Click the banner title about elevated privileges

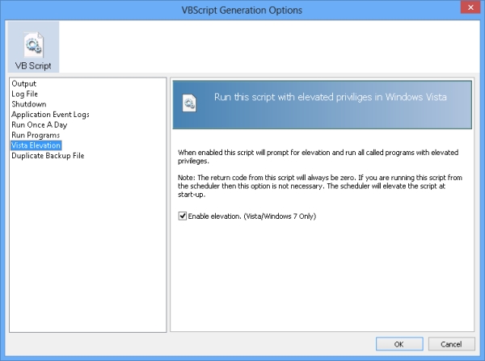click(x=331, y=97)
